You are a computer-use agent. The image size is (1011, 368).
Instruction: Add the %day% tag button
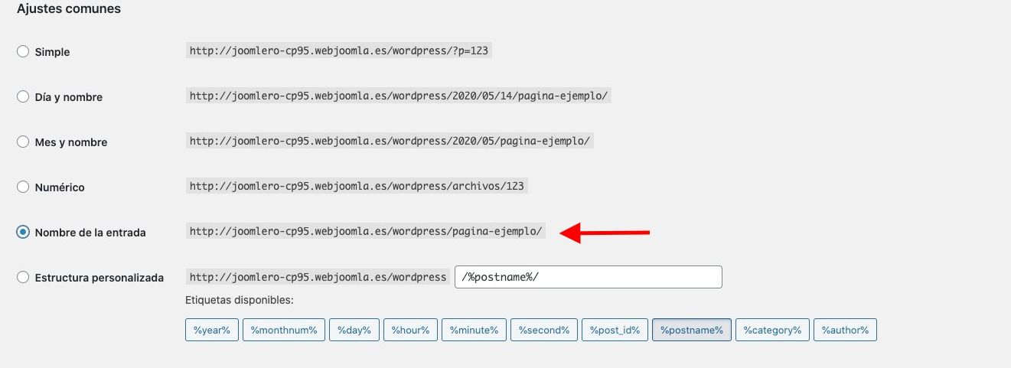pyautogui.click(x=354, y=330)
